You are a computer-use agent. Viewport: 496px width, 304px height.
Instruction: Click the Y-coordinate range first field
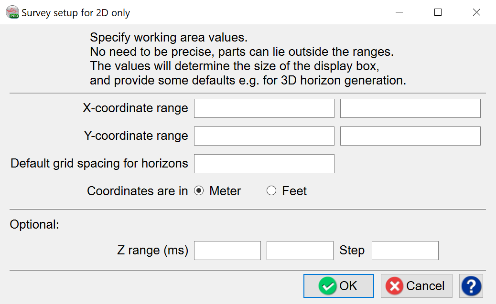pyautogui.click(x=264, y=136)
